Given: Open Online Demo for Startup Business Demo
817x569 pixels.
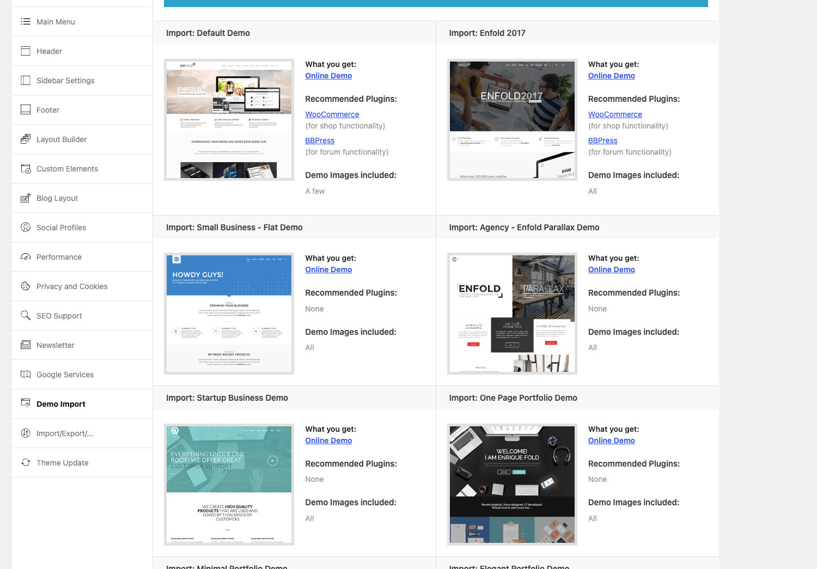Looking at the screenshot, I should pyautogui.click(x=328, y=440).
